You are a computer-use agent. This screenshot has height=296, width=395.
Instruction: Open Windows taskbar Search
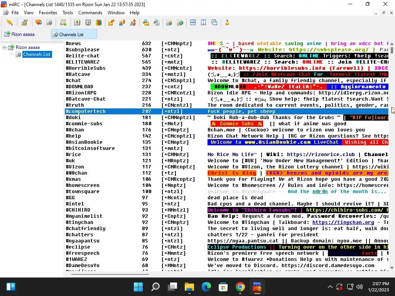(x=155, y=287)
